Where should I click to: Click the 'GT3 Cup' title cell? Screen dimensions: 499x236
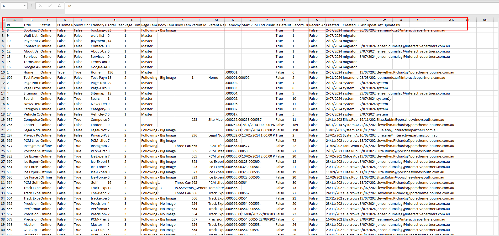pyautogui.click(x=31, y=230)
